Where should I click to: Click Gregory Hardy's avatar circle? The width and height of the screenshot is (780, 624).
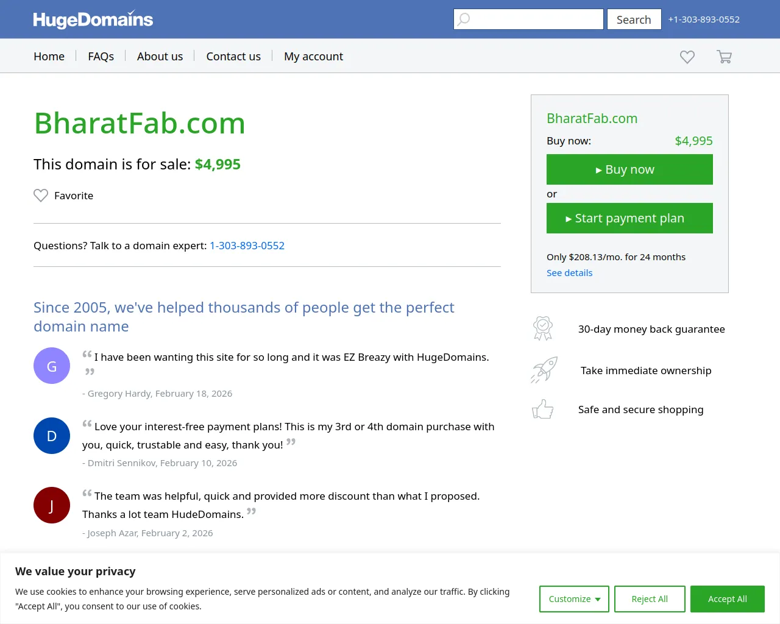click(52, 366)
